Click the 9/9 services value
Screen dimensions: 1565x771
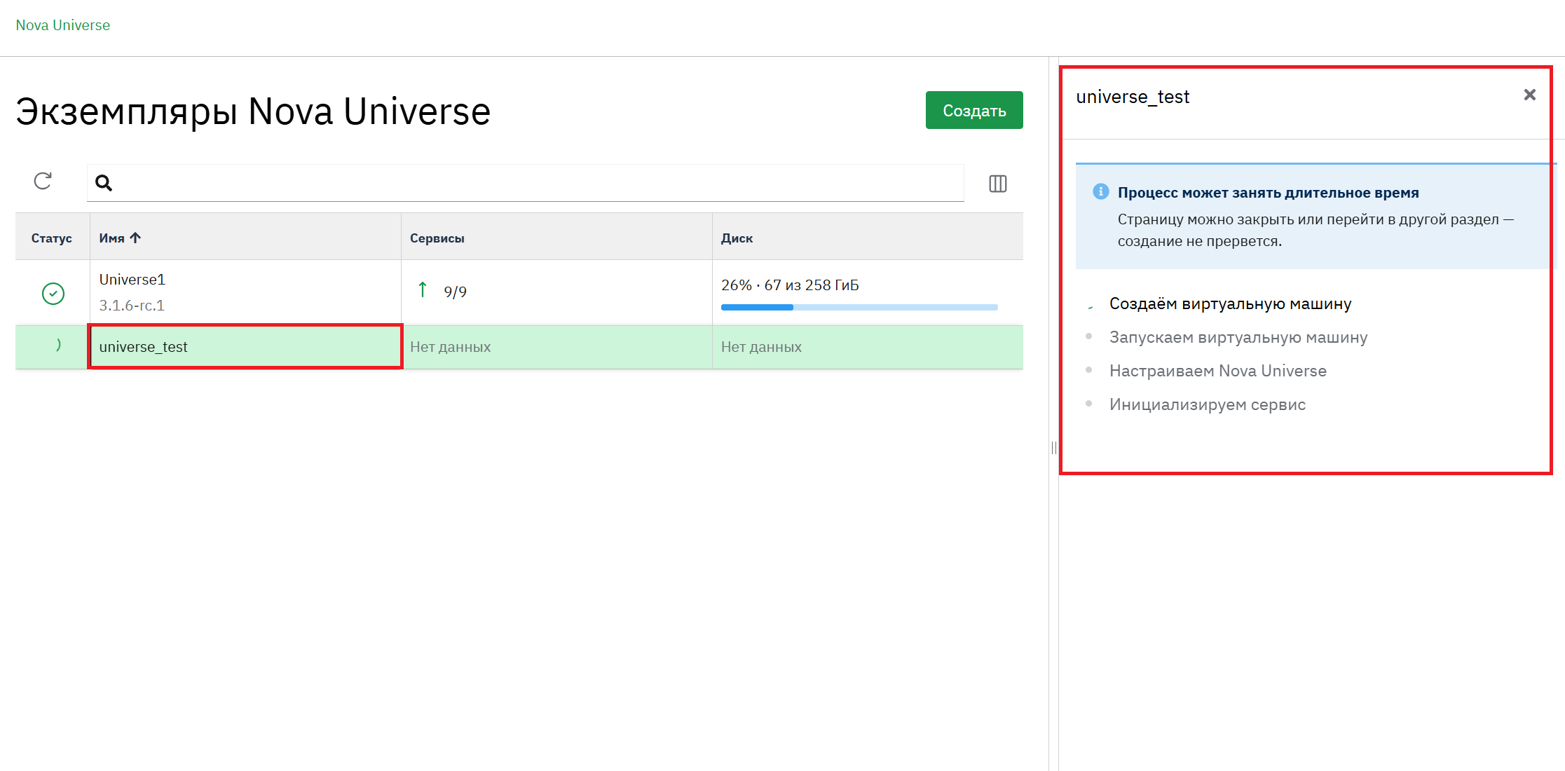(x=455, y=292)
